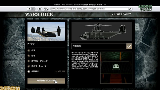
Task: Click the $5062520 bank balance
Action: [145, 6]
